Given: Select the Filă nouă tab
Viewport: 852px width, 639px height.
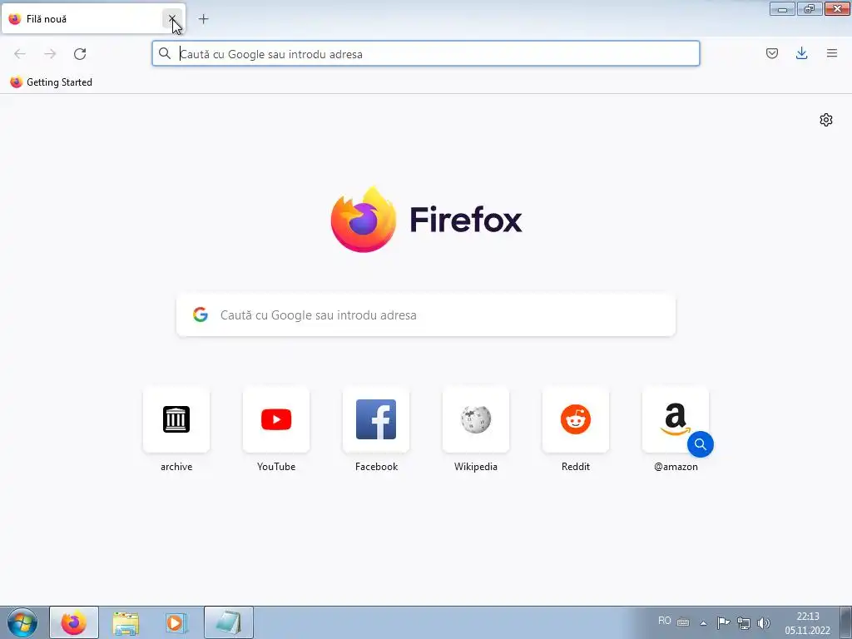Looking at the screenshot, I should click(93, 19).
